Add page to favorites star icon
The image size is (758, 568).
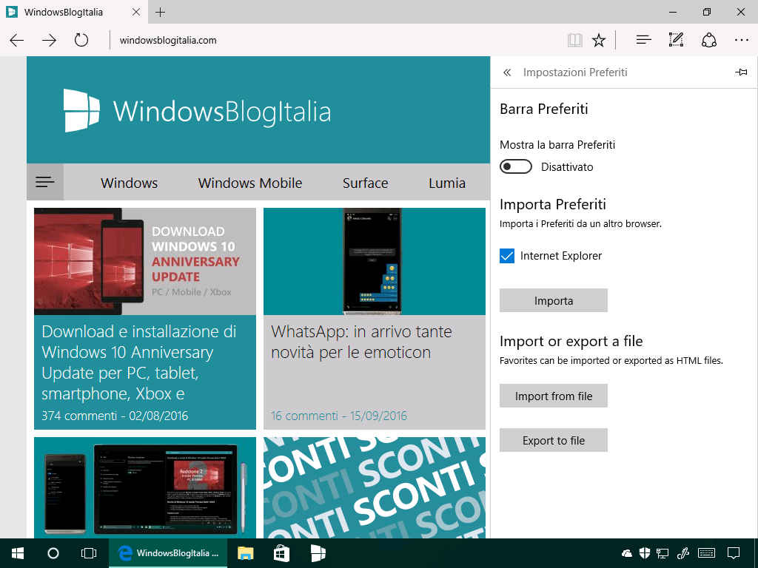click(x=599, y=40)
